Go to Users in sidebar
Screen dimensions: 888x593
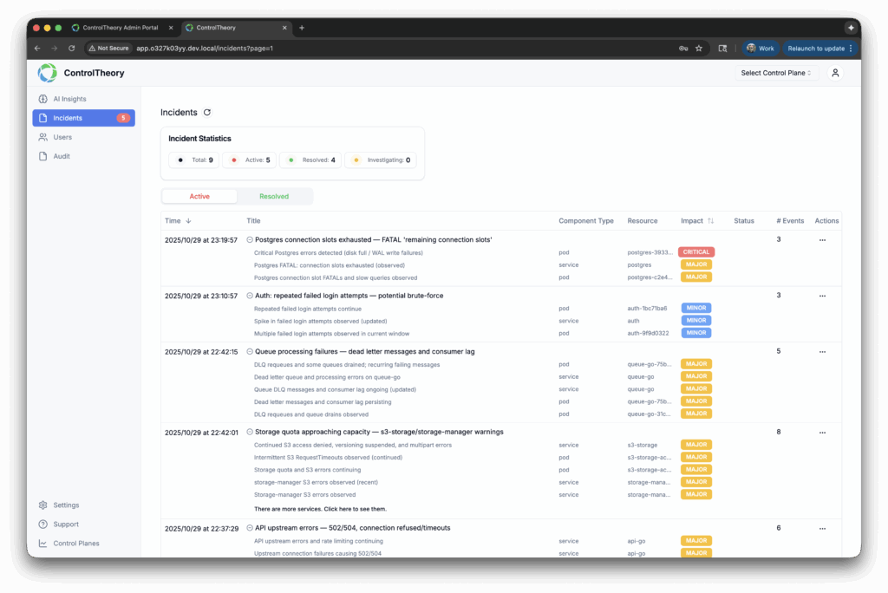[x=62, y=137]
